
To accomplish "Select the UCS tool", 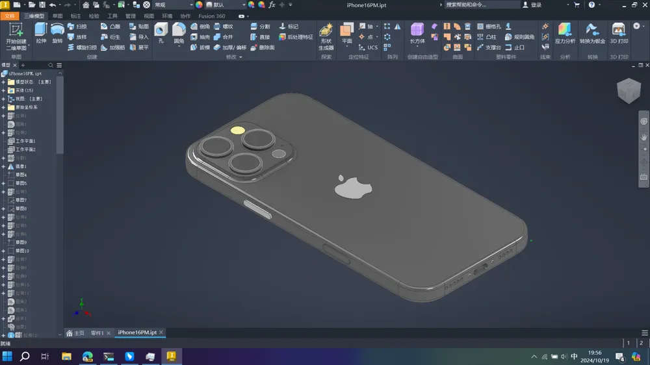I will pos(368,47).
